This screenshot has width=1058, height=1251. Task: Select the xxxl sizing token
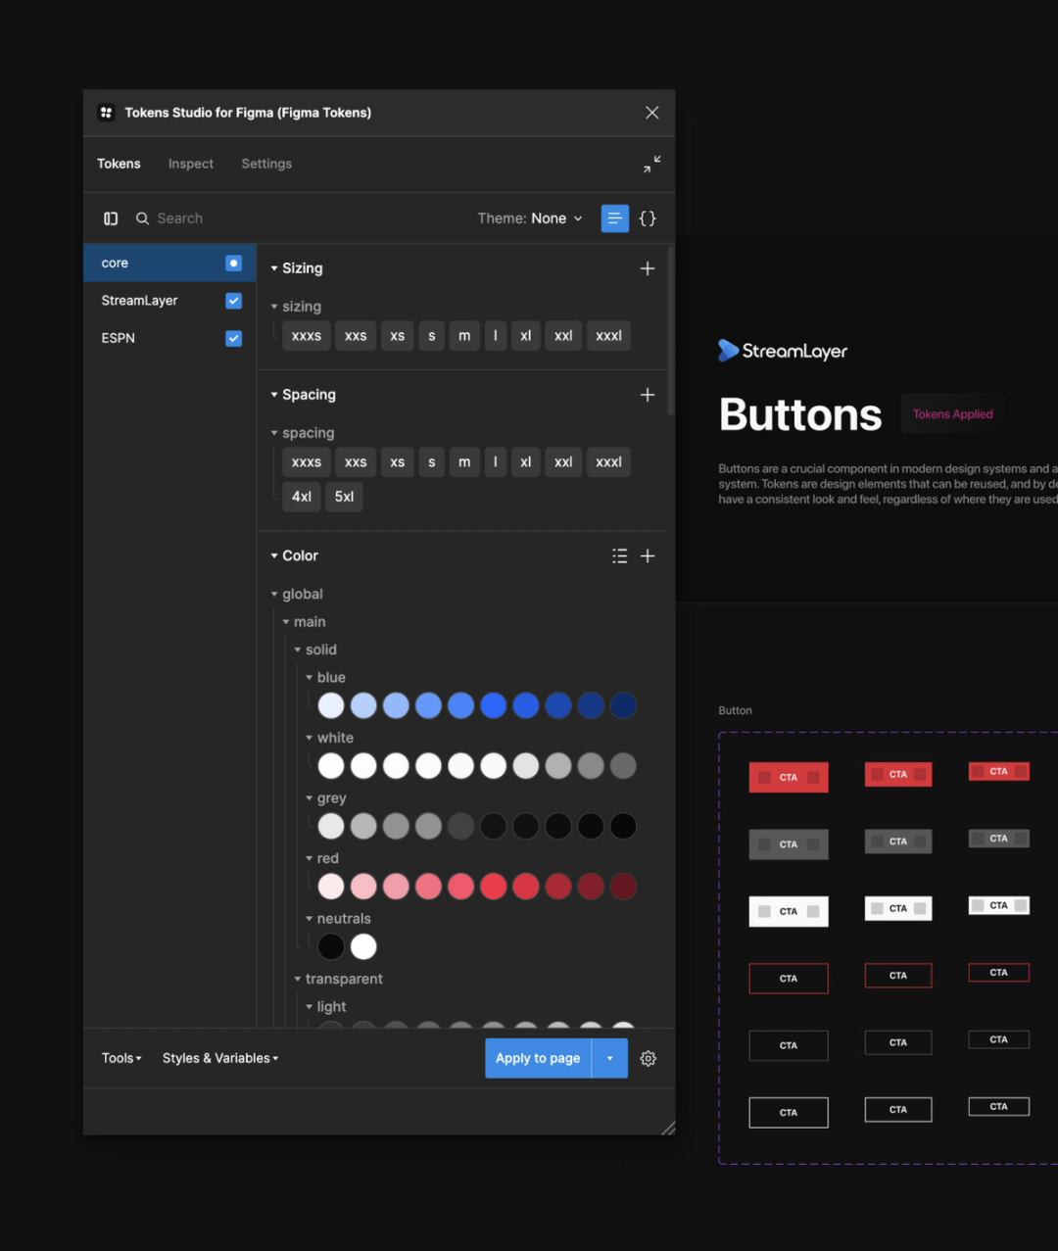[608, 336]
